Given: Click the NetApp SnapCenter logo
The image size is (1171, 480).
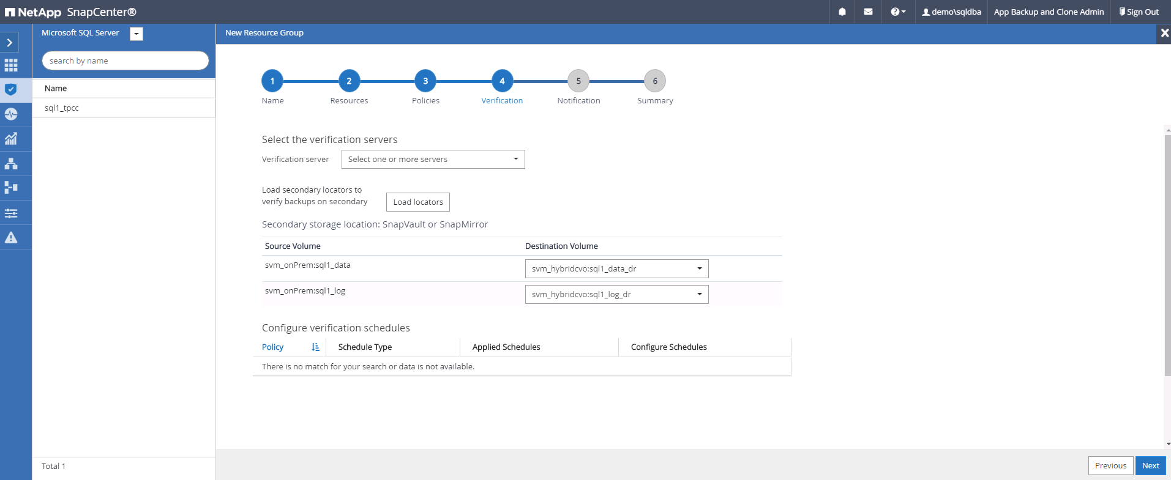Looking at the screenshot, I should pyautogui.click(x=70, y=12).
